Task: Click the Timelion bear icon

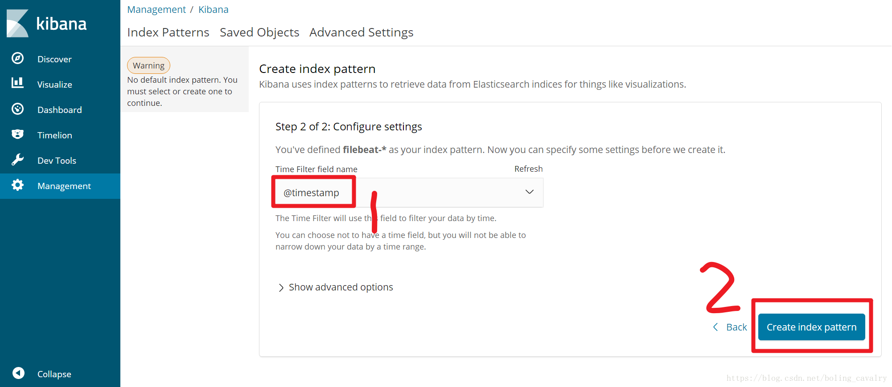Action: pos(18,134)
